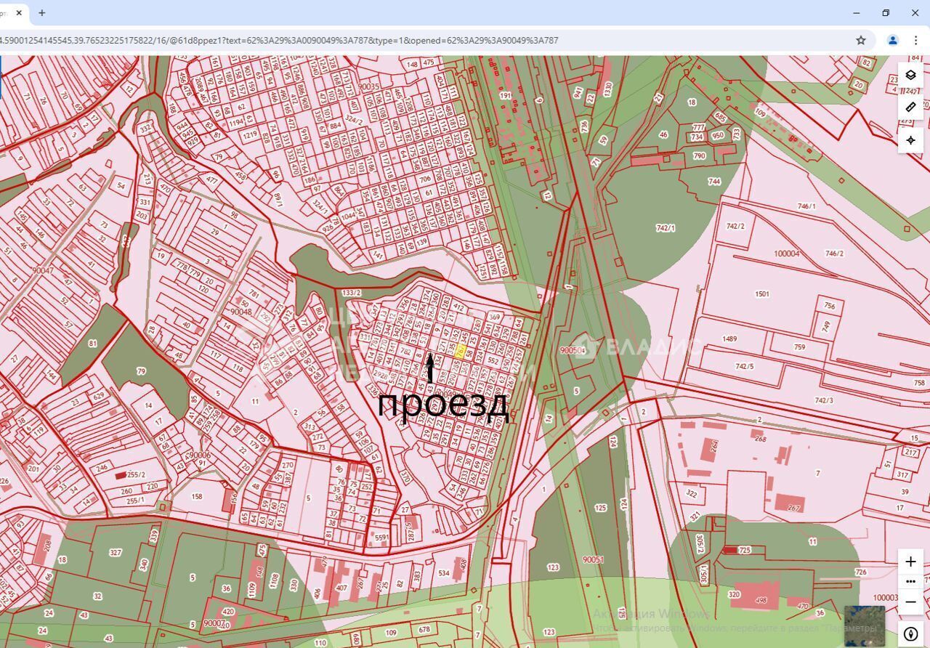Reset map orientation with compass
The height and width of the screenshot is (648, 930).
click(910, 633)
